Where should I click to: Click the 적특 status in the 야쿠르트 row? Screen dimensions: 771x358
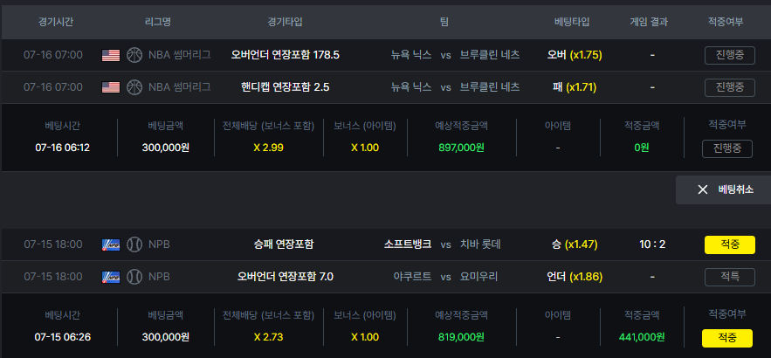tap(730, 277)
